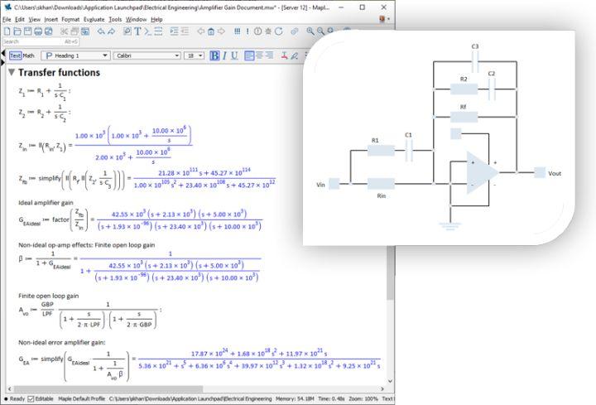Align text to the left
596x405 pixels.
point(249,55)
